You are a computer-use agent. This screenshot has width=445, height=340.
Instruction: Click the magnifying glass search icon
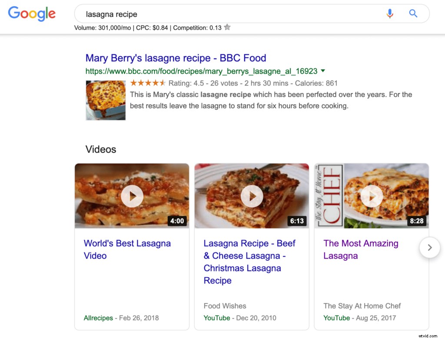coord(412,14)
